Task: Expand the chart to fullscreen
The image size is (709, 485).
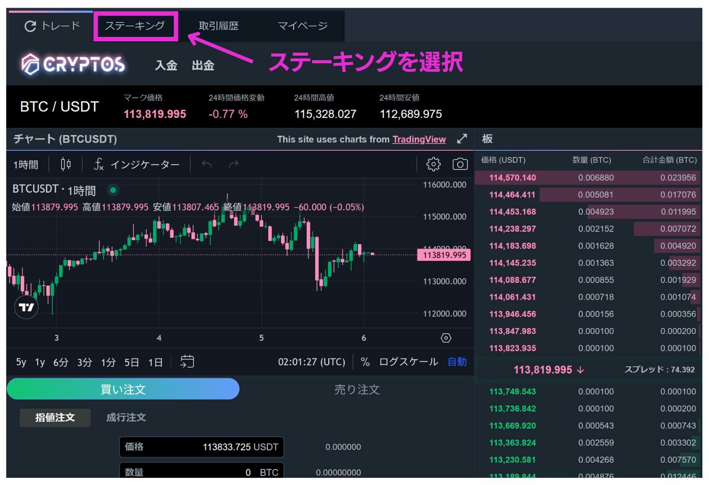Action: coord(462,139)
